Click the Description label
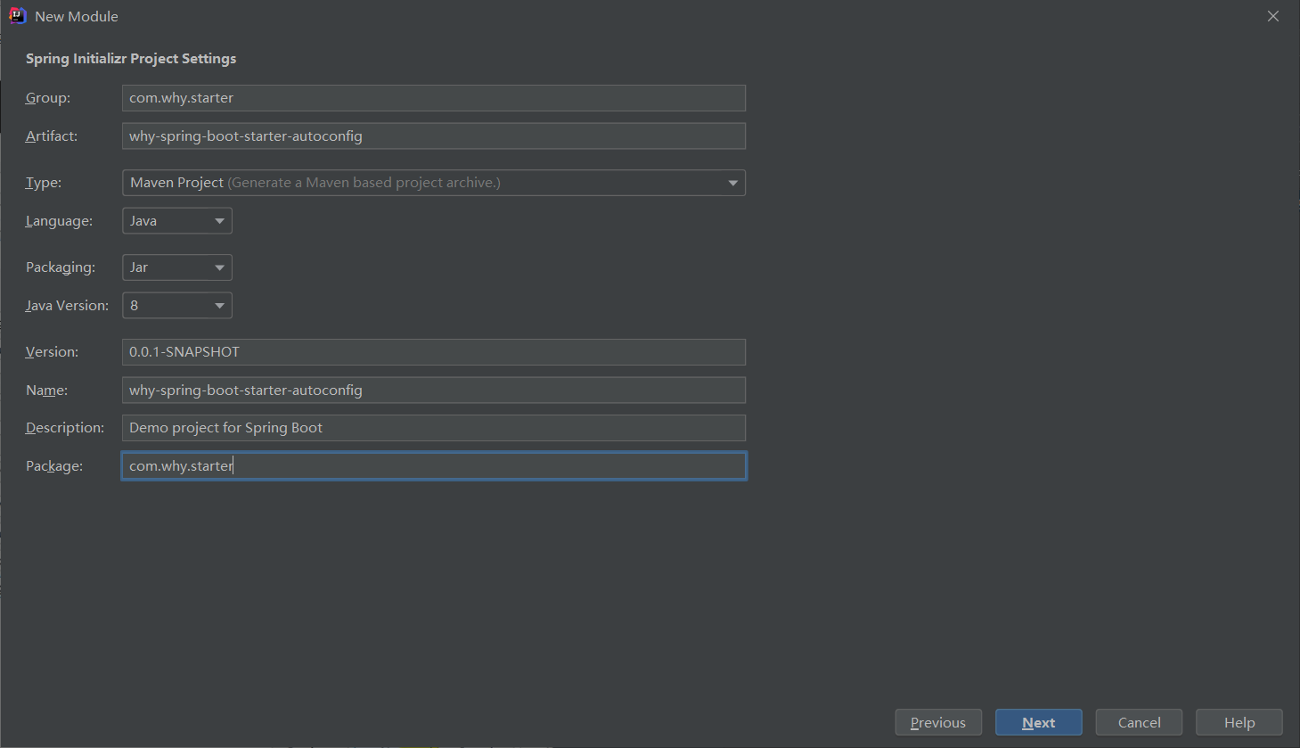Screen dimensions: 1300x748 (x=65, y=428)
